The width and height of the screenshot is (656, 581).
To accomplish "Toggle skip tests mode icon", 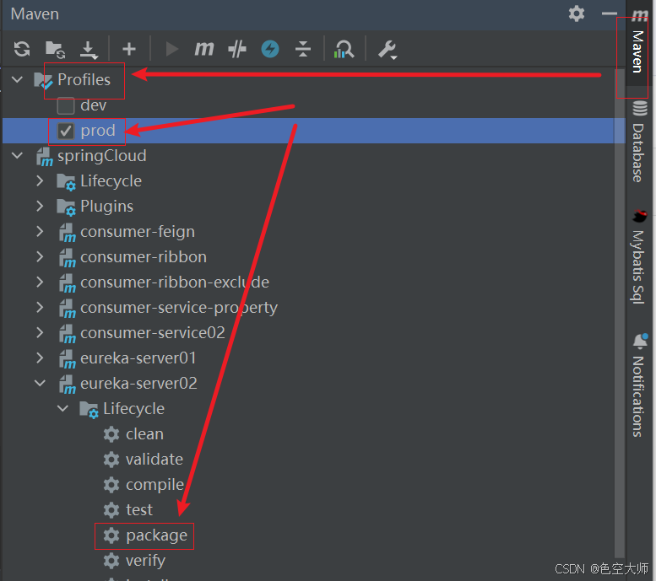I will point(237,49).
